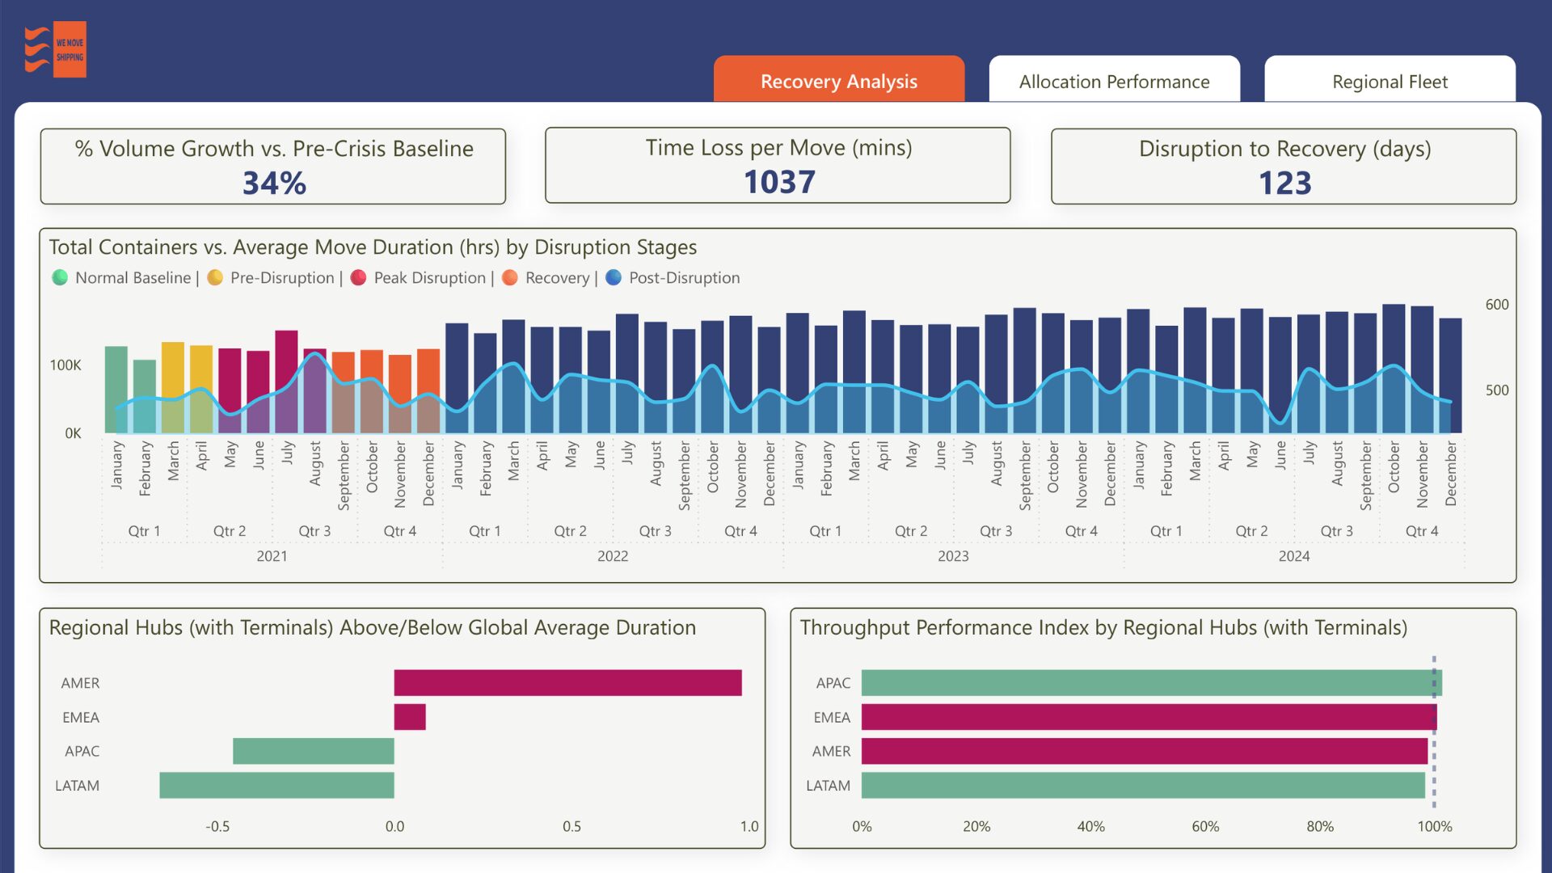Click the Disruption to Recovery days card
The height and width of the screenshot is (873, 1552).
(x=1284, y=167)
